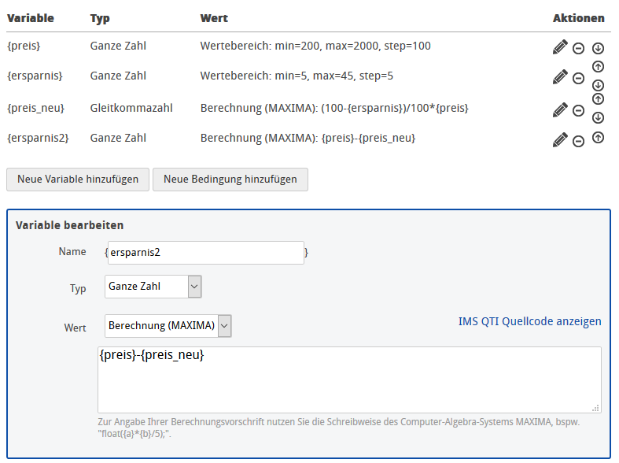Open the Typ dropdown showing Ganze Zahl
The width and height of the screenshot is (619, 463).
coord(153,287)
